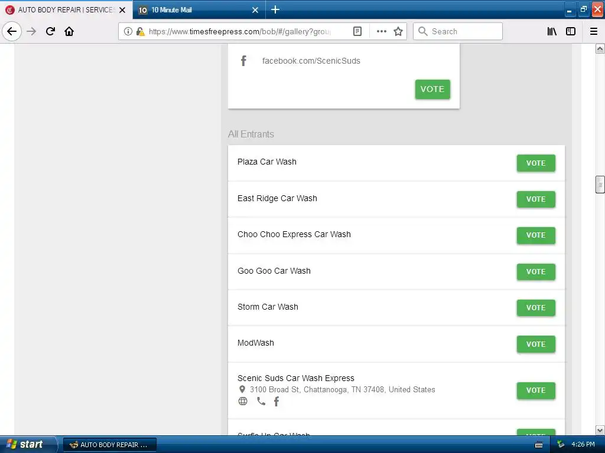The image size is (605, 453).
Task: Open the Firefox hamburger menu
Action: [594, 31]
